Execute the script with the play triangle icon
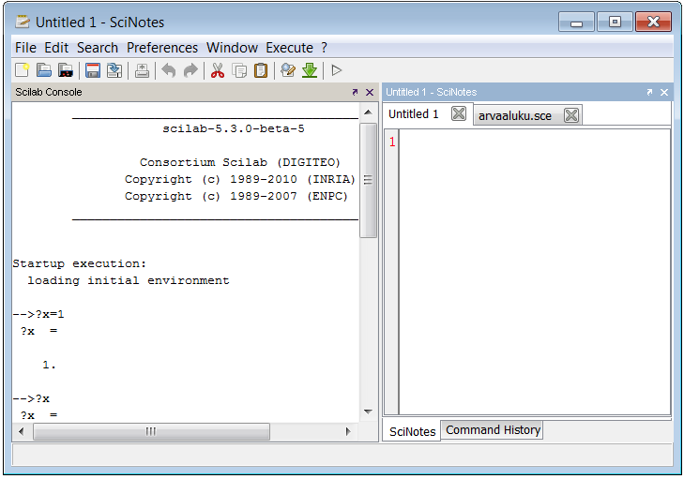 coord(336,70)
